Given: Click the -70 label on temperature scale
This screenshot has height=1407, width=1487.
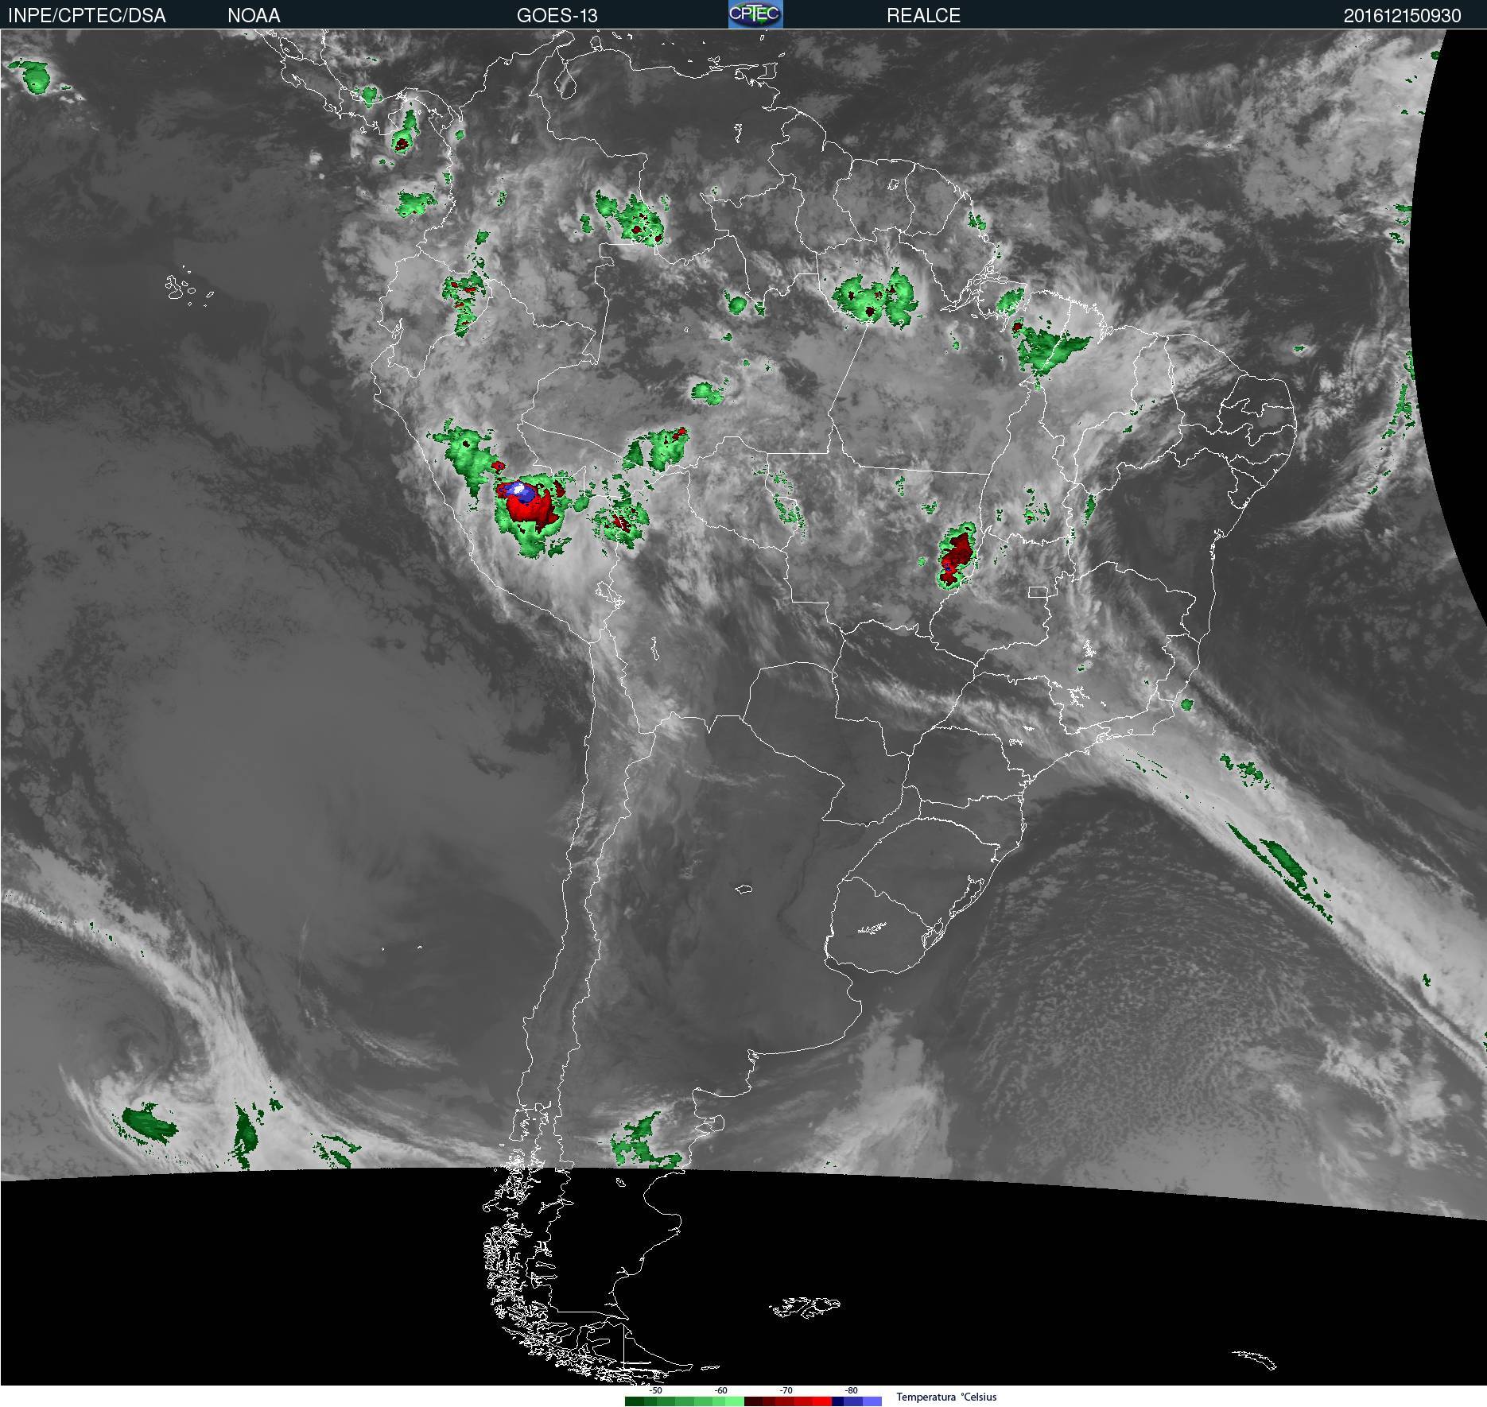Looking at the screenshot, I should coord(786,1391).
